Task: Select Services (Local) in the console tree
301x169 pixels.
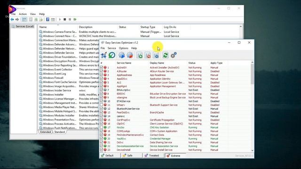Action: pyautogui.click(x=24, y=26)
